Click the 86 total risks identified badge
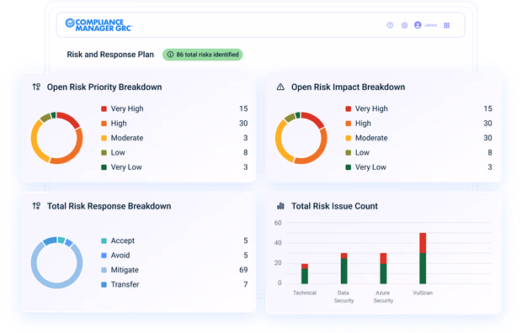The image size is (522, 333). [x=202, y=55]
